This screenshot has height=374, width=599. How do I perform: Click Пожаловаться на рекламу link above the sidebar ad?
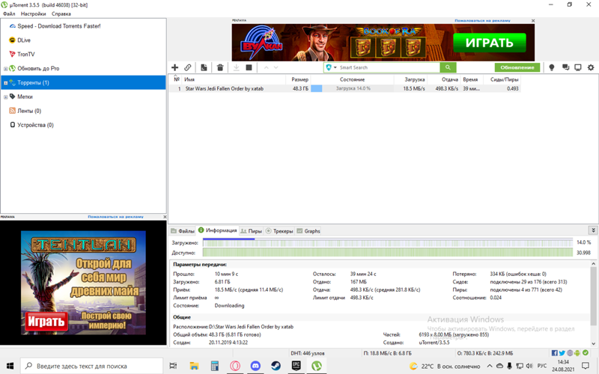pos(116,217)
